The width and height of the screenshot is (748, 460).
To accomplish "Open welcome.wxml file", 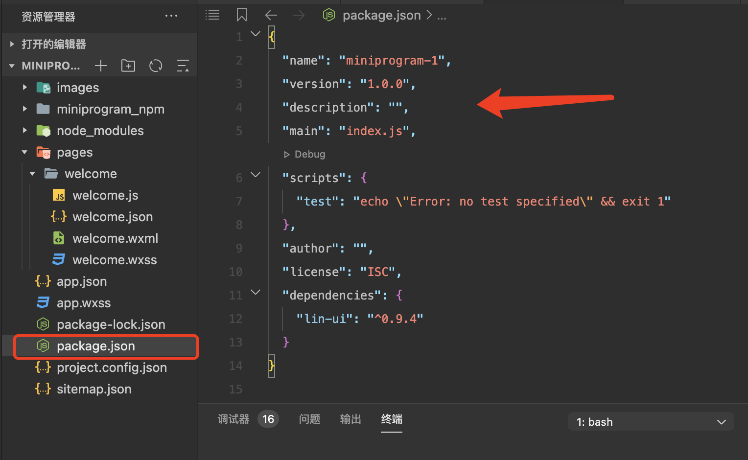I will [116, 238].
